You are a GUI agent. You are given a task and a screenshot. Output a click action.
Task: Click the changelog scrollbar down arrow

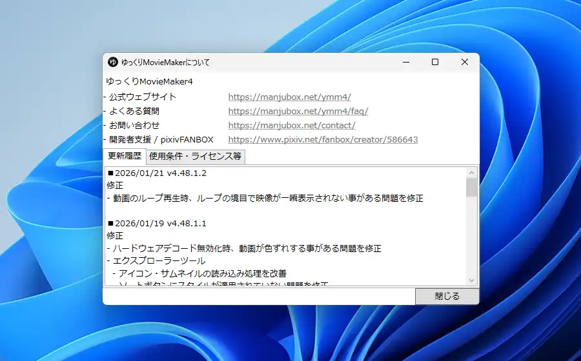[471, 280]
